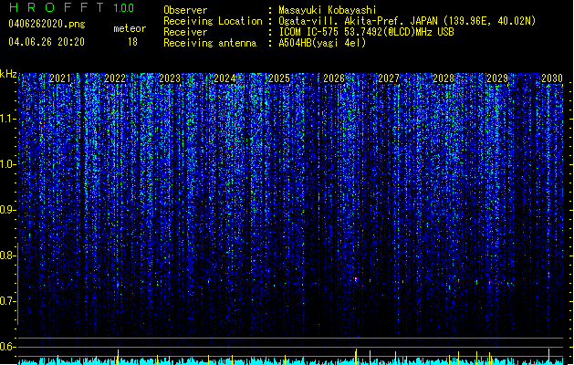
Task: Click the kHz axis unit label
Action: [8, 74]
